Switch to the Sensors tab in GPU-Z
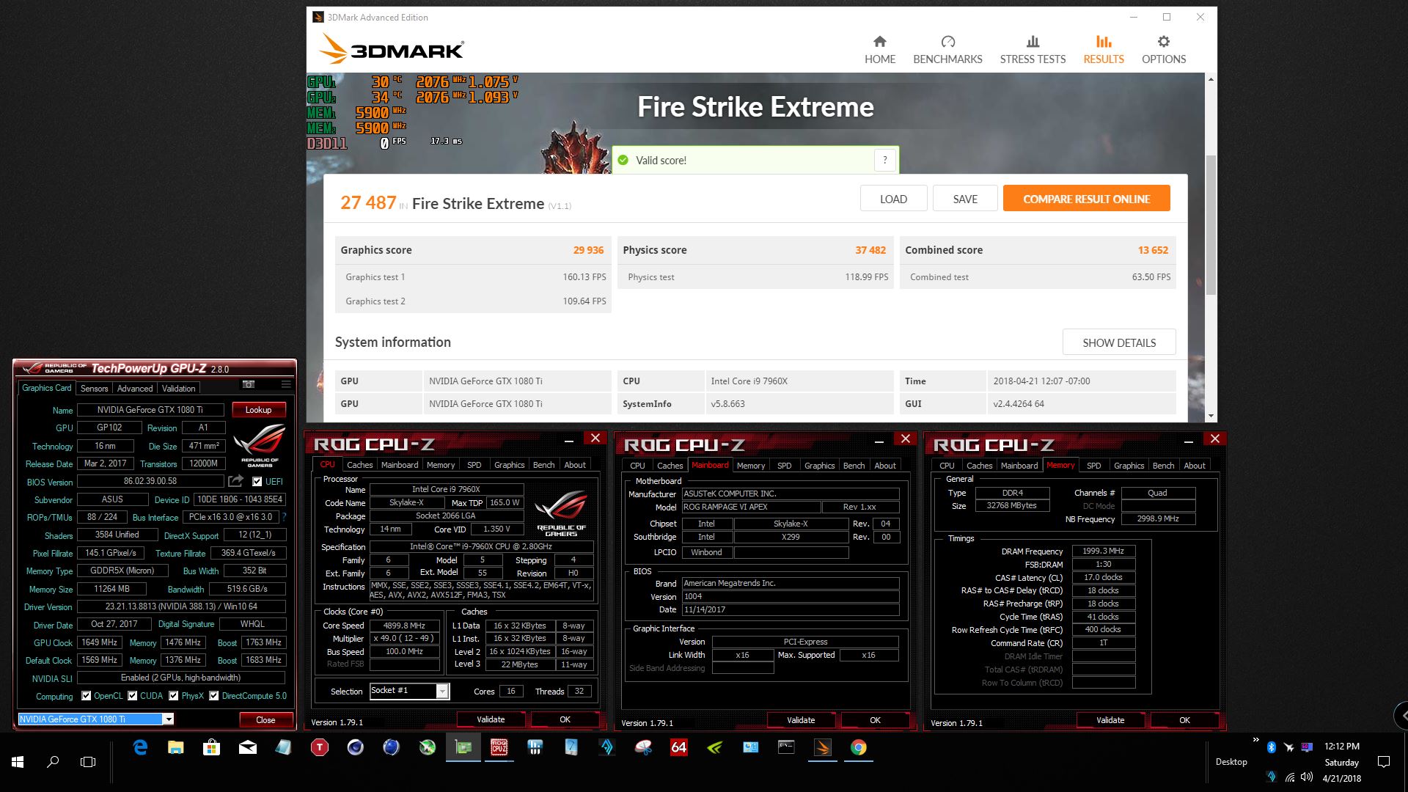Screen dimensions: 1408x792 tap(94, 389)
